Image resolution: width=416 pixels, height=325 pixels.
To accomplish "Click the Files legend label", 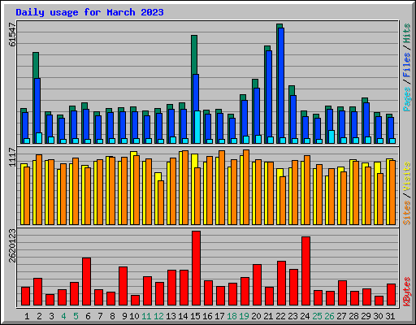I will click(x=407, y=65).
